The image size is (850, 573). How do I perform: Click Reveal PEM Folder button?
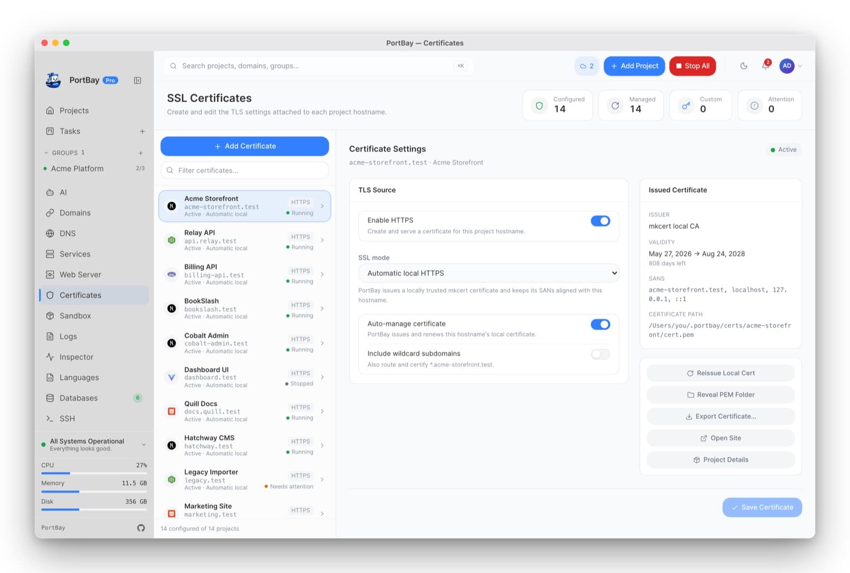pos(721,395)
